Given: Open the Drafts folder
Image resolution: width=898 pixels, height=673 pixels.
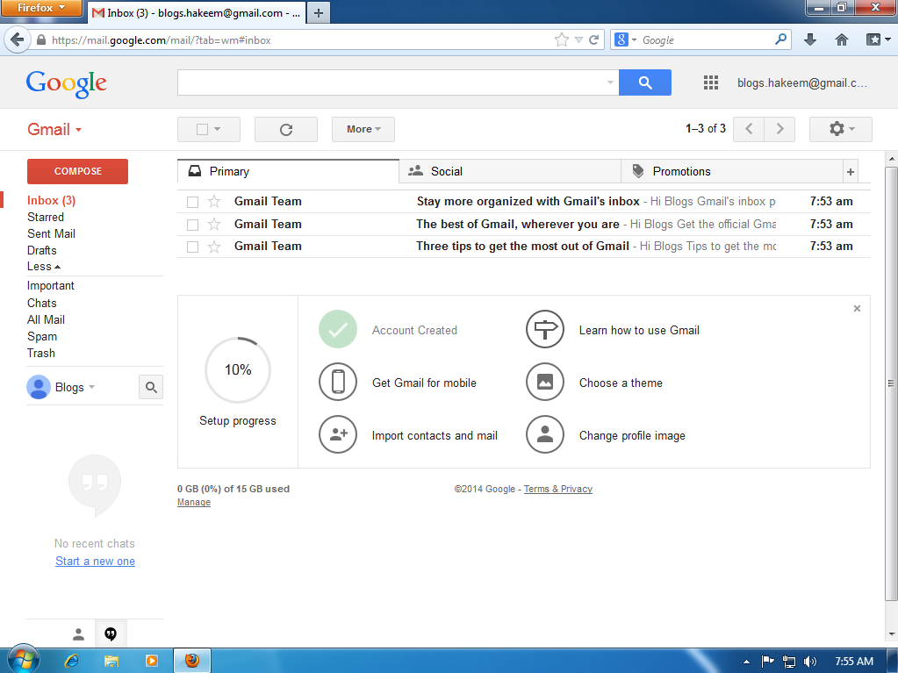Looking at the screenshot, I should point(42,250).
